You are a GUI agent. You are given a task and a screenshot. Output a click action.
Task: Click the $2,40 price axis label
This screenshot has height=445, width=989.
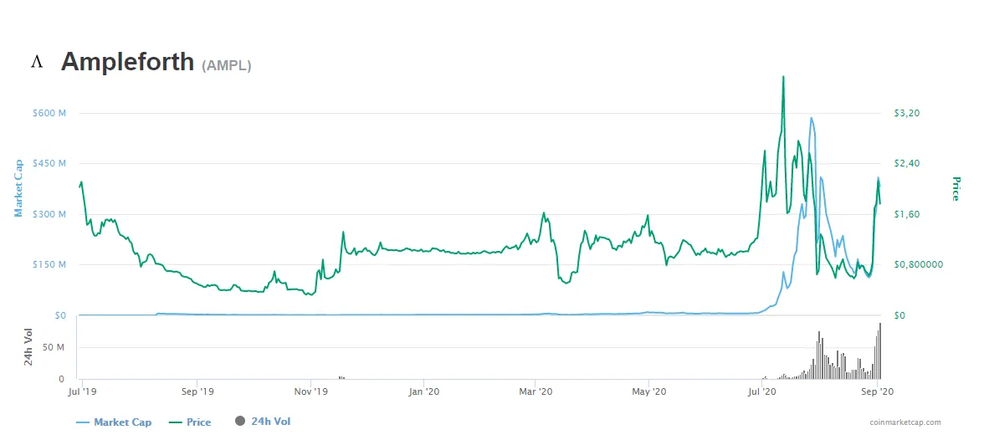pos(907,163)
